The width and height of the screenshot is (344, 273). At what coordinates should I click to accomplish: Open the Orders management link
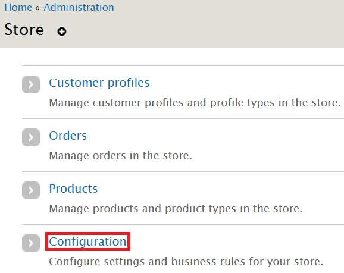pos(68,136)
